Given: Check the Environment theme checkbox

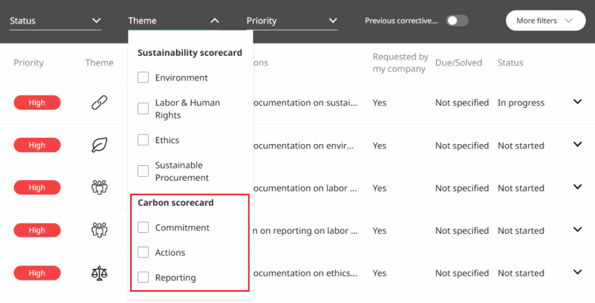Looking at the screenshot, I should 143,77.
